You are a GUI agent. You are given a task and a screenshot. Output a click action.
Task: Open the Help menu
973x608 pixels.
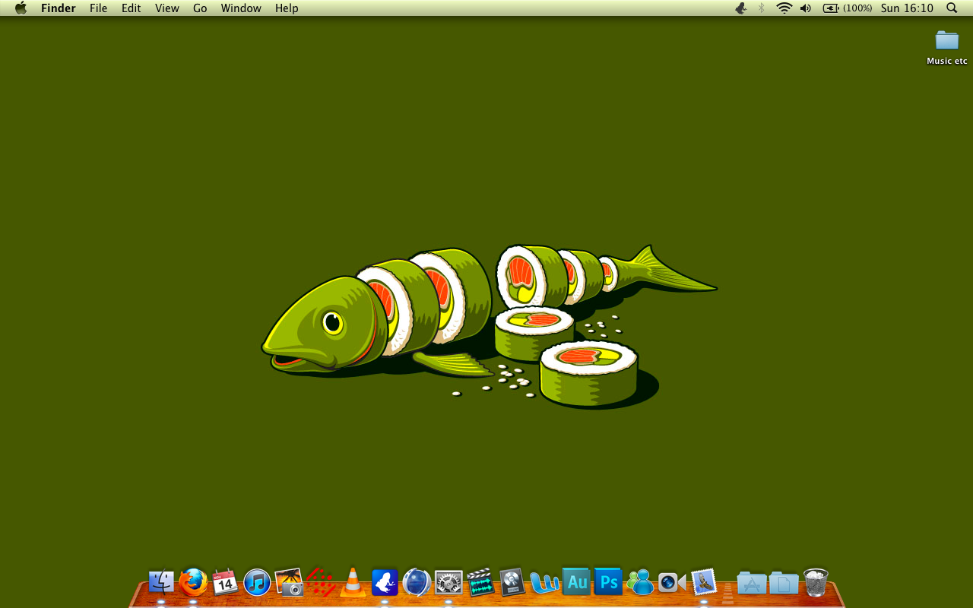click(287, 8)
